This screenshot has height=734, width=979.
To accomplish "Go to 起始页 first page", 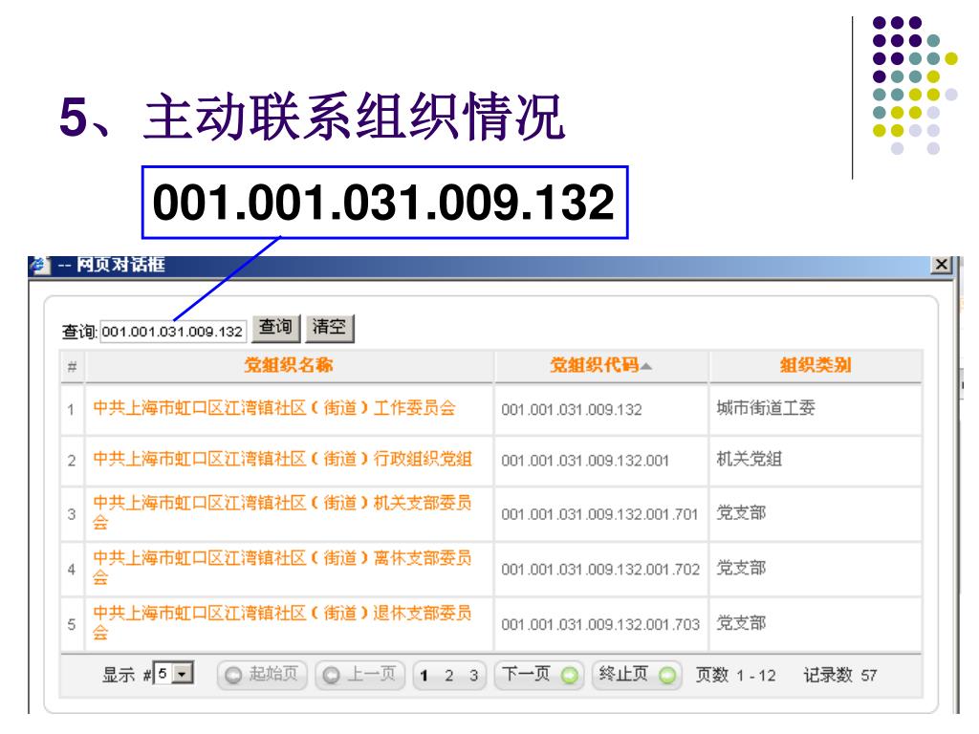I will (262, 675).
